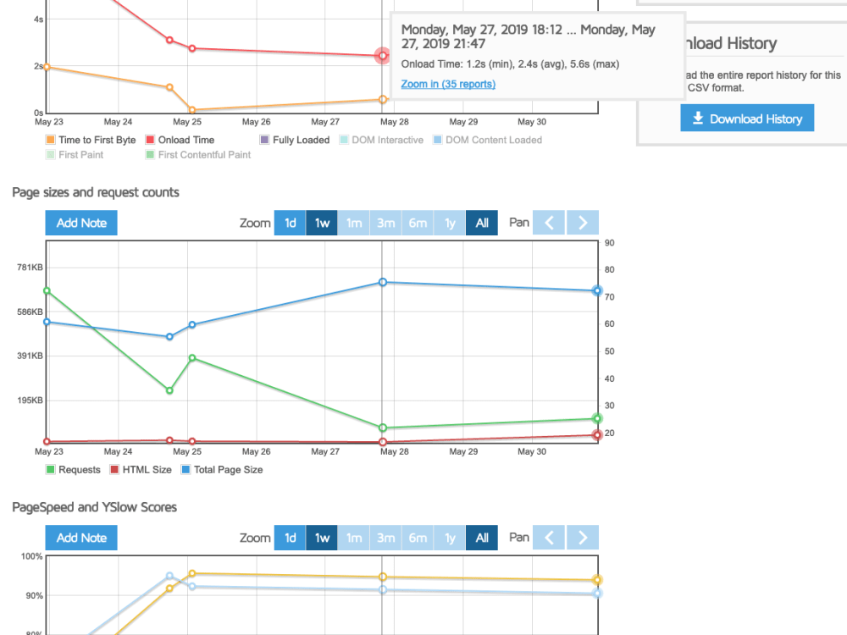
Task: Click 'Page sizes and request counts' heading
Action: [96, 192]
